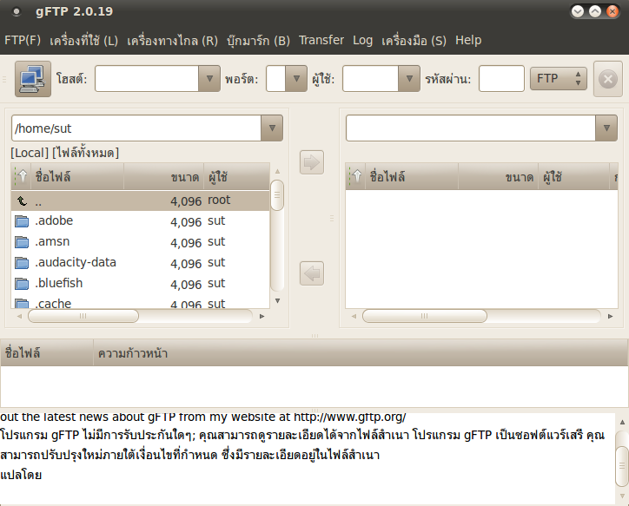Open the FTP(F) menu
Screen dimensions: 629x506
coord(23,41)
